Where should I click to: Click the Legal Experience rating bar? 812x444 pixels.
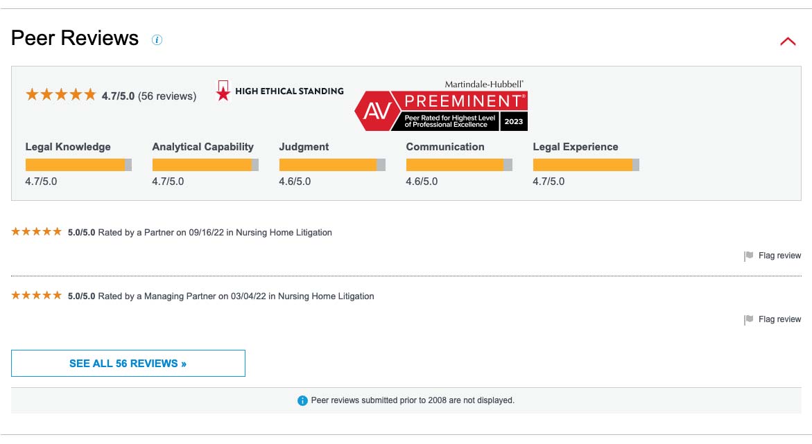(x=586, y=165)
